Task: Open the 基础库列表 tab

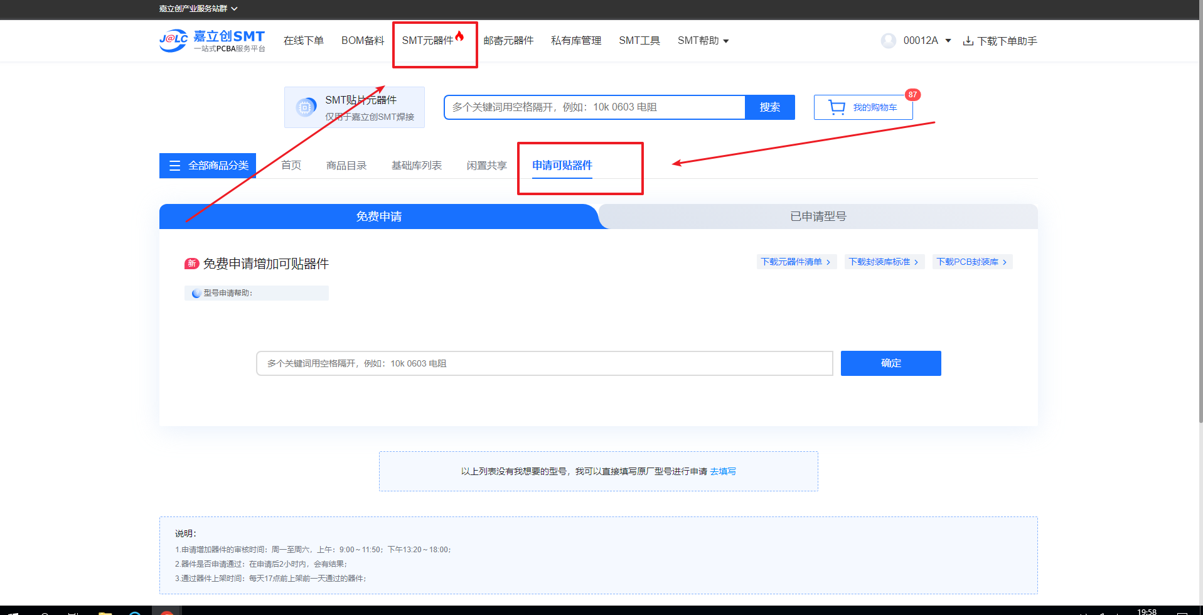Action: click(x=416, y=166)
